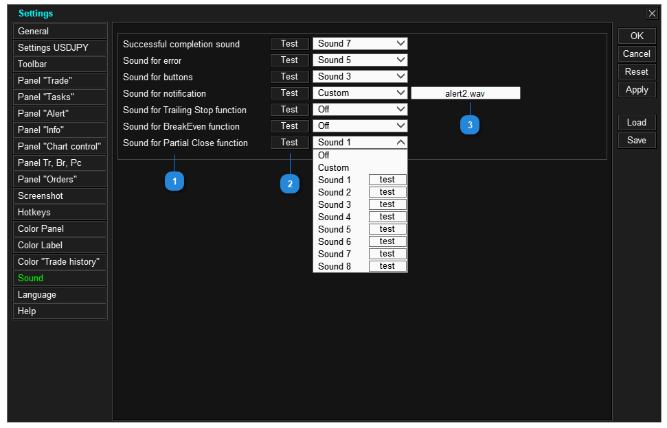Open the sound for notification dropdown

(361, 93)
